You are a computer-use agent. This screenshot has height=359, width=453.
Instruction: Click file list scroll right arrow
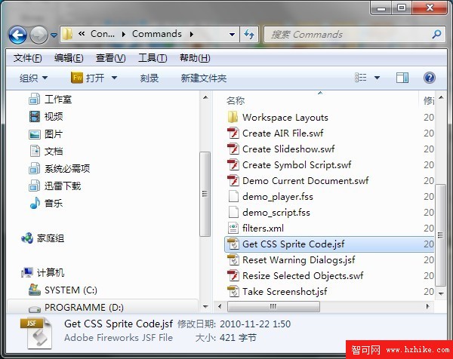click(x=428, y=306)
